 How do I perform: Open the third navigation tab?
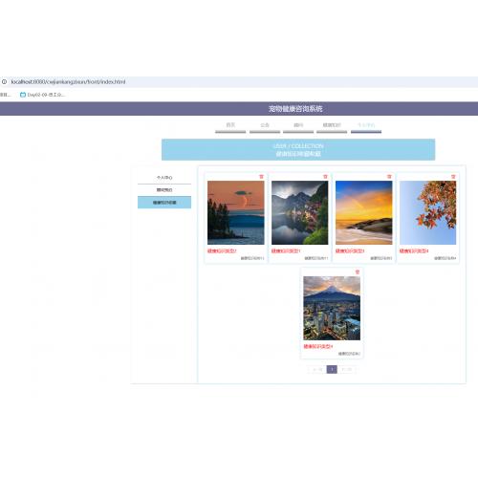(x=298, y=126)
